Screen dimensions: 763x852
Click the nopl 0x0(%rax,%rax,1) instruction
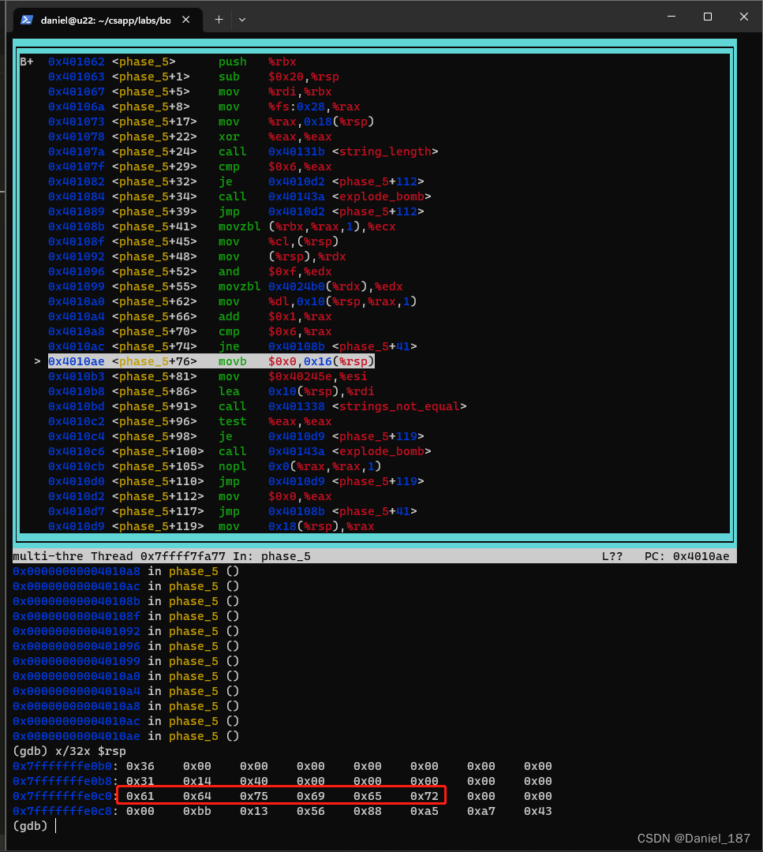[x=300, y=466]
